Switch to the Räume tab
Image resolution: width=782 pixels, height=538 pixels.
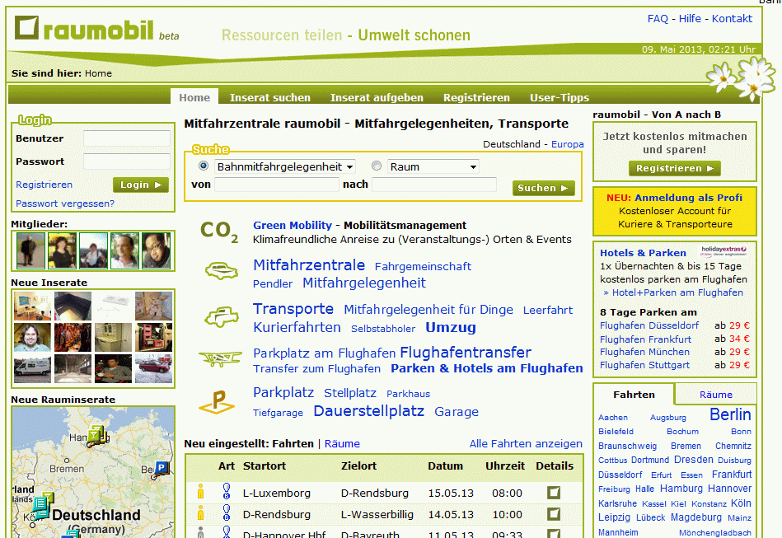(715, 395)
